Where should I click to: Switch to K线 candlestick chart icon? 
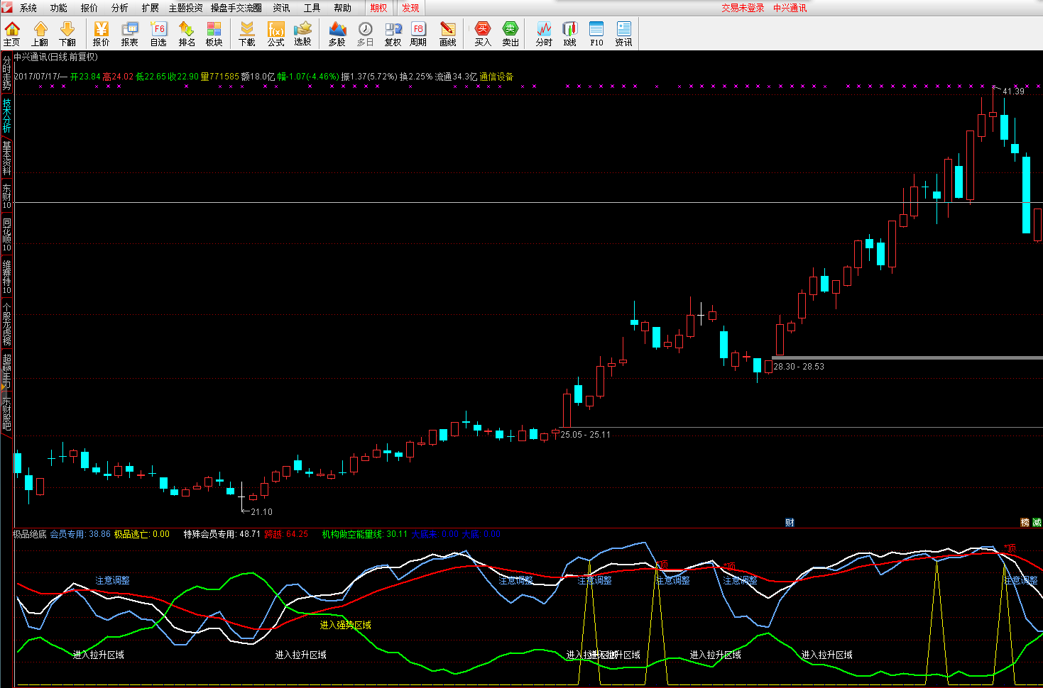(569, 33)
